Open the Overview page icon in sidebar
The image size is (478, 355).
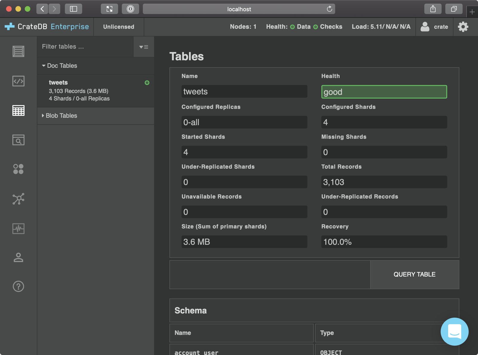[x=18, y=51]
